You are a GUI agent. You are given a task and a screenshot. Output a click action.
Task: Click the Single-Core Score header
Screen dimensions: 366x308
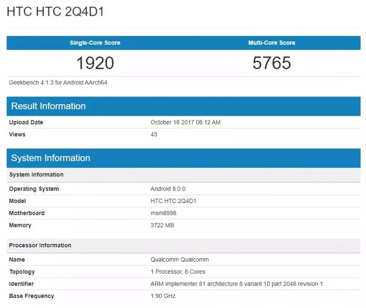95,43
